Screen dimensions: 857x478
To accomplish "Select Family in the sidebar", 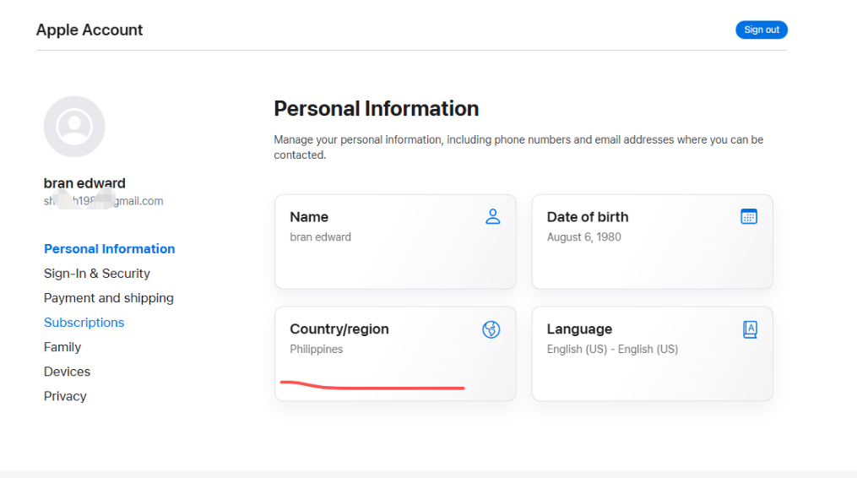I will point(62,347).
